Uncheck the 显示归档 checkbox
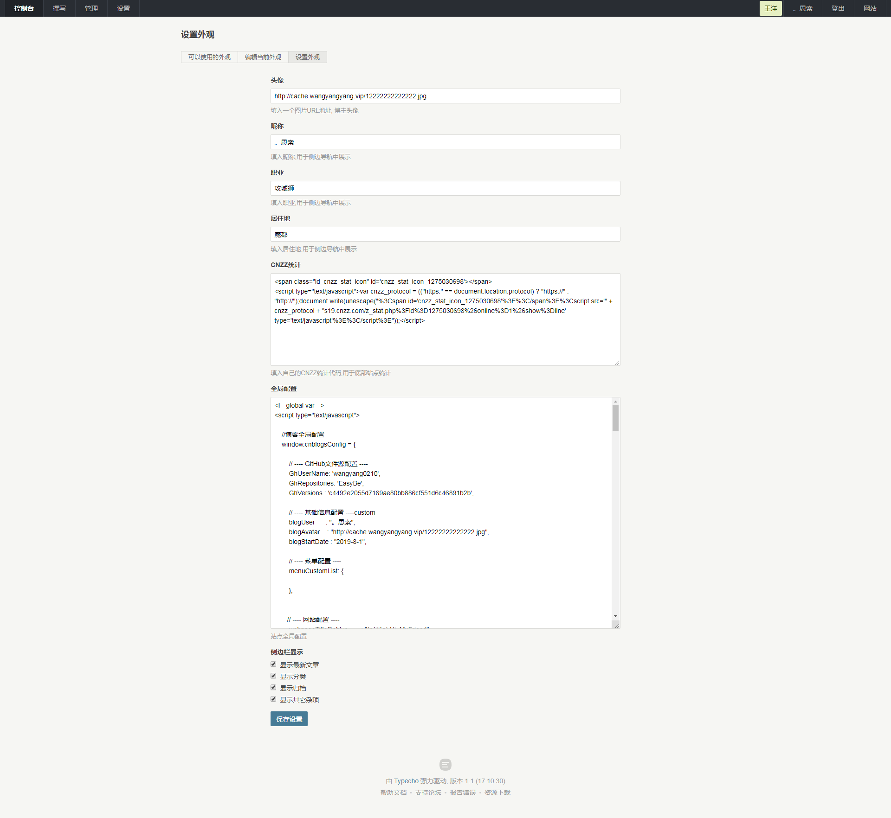 (273, 688)
